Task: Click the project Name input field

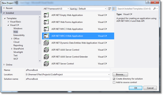Action: coord(67,70)
